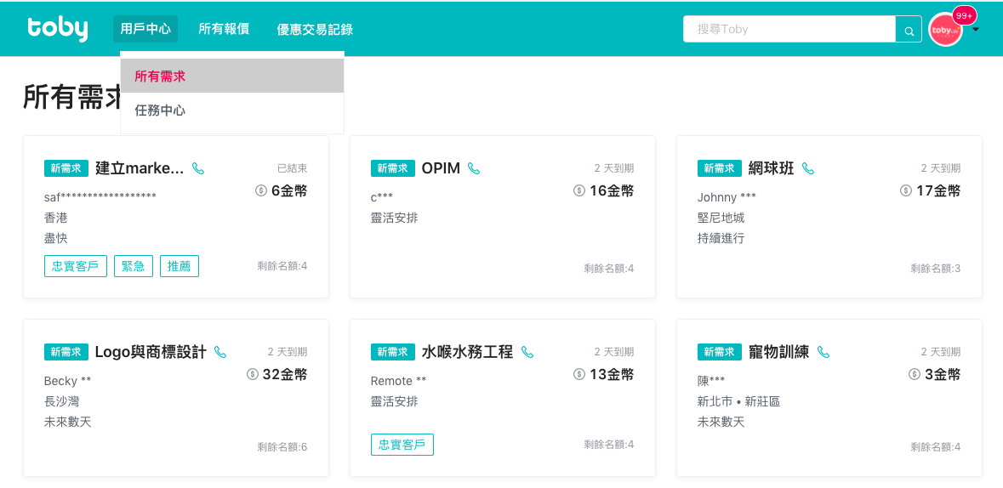Click the Remote ** customer name

(x=398, y=381)
